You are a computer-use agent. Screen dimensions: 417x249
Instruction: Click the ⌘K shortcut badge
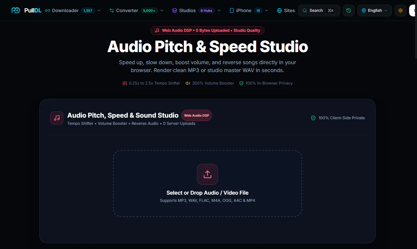point(331,10)
